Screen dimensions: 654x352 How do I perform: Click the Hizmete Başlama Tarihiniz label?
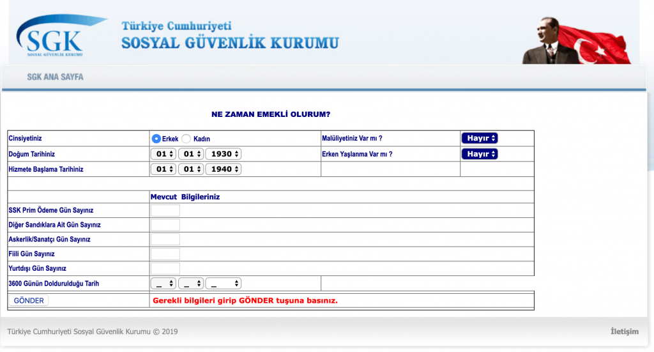click(x=46, y=169)
